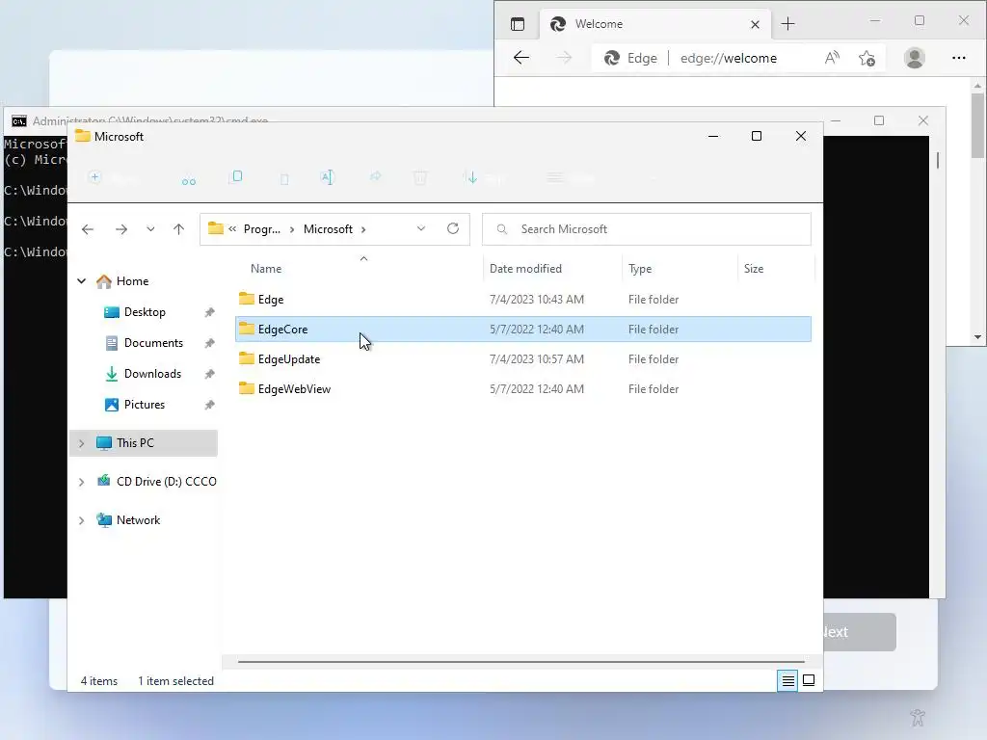Expand chevron after Microsoft breadcrumb
The image size is (987, 740).
(363, 229)
